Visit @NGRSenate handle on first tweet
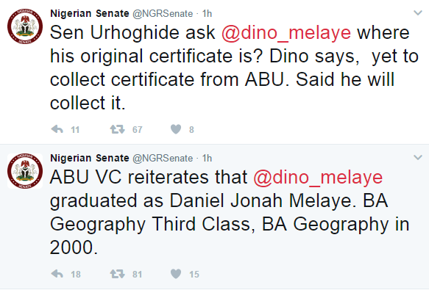This screenshot has width=429, height=290. 163,14
